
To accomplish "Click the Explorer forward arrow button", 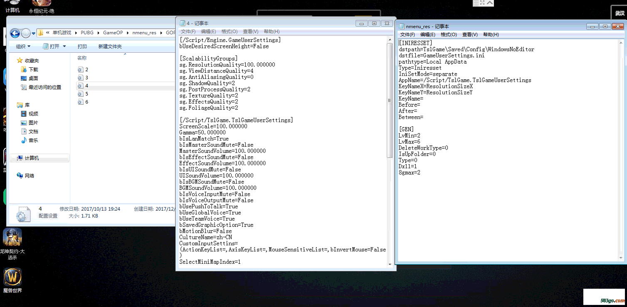I will point(26,33).
